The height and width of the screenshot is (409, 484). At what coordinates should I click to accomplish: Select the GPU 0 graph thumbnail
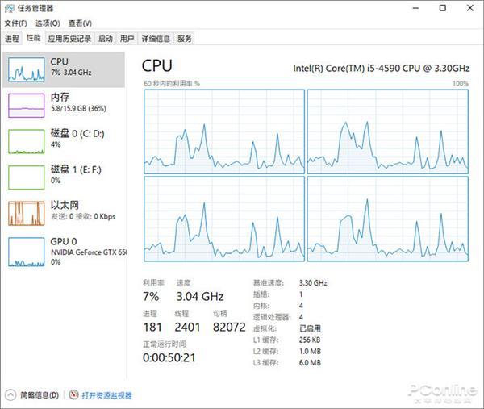click(26, 252)
